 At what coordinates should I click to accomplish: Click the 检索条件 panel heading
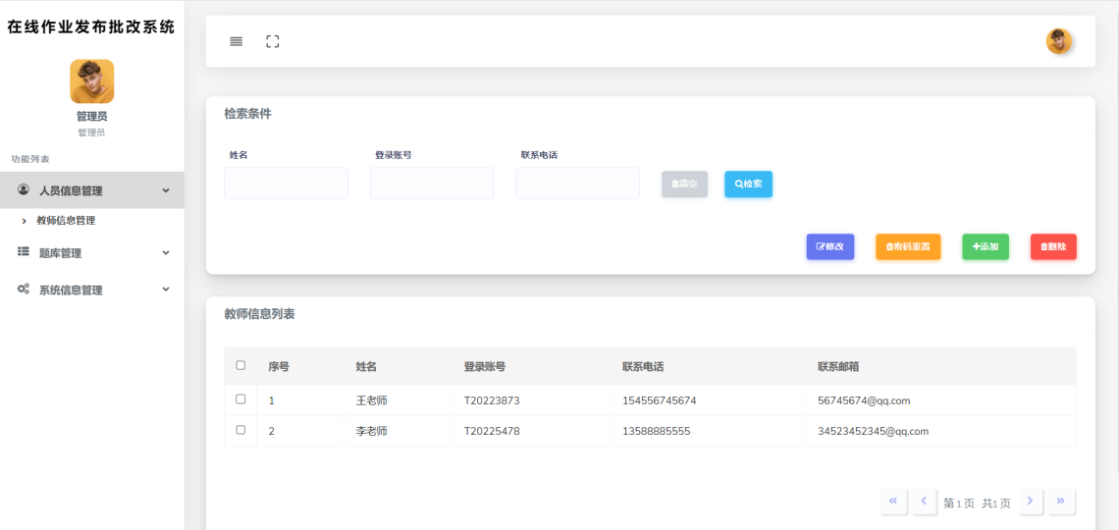coord(247,114)
